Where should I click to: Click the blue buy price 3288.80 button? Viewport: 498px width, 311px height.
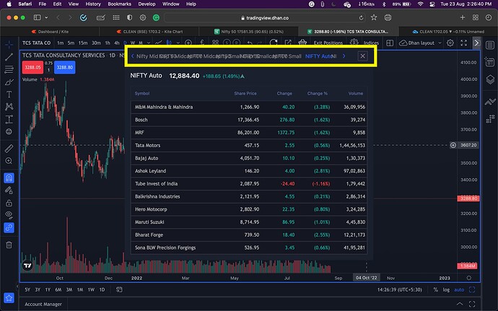coord(65,67)
